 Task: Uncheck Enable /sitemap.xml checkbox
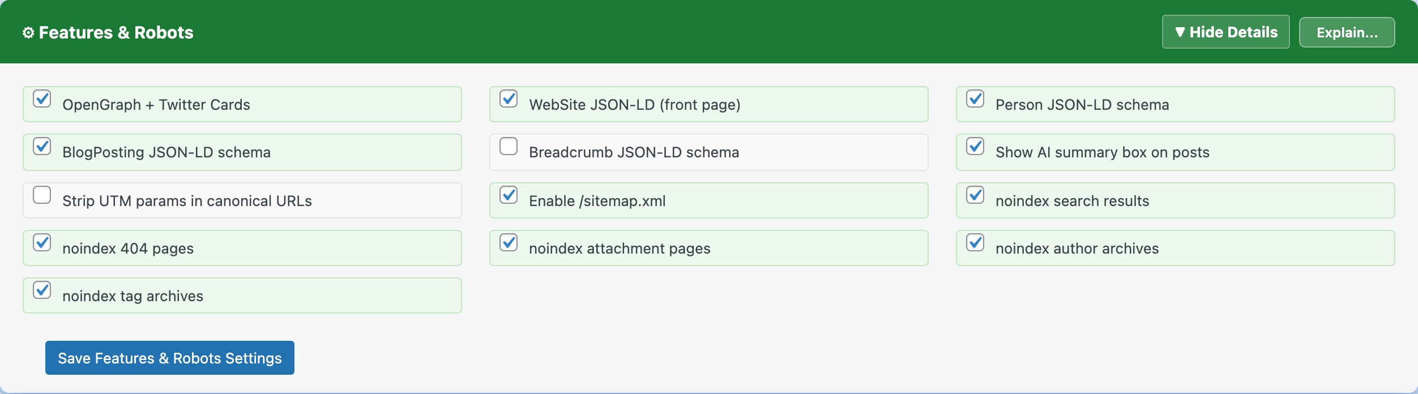click(509, 195)
